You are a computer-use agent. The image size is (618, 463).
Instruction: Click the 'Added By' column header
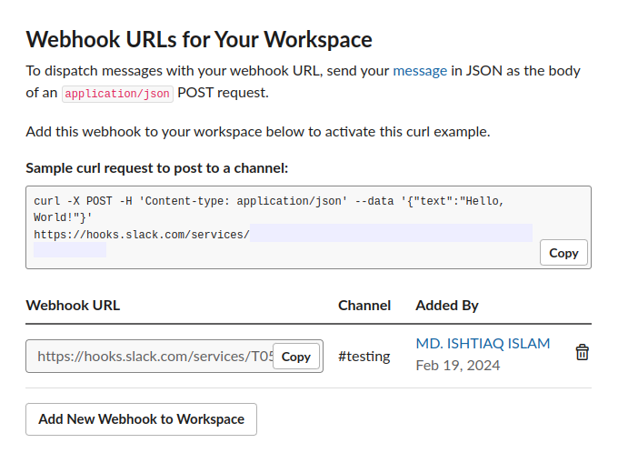[447, 305]
